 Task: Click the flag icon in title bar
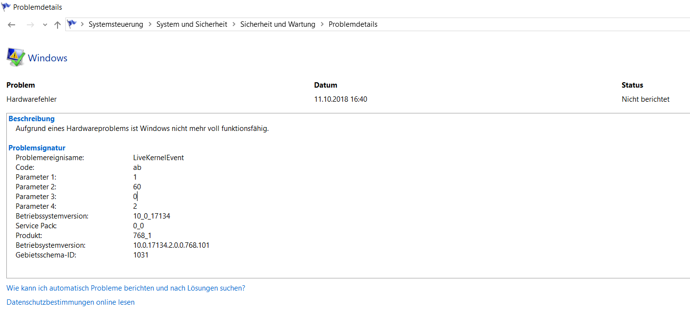click(x=6, y=7)
